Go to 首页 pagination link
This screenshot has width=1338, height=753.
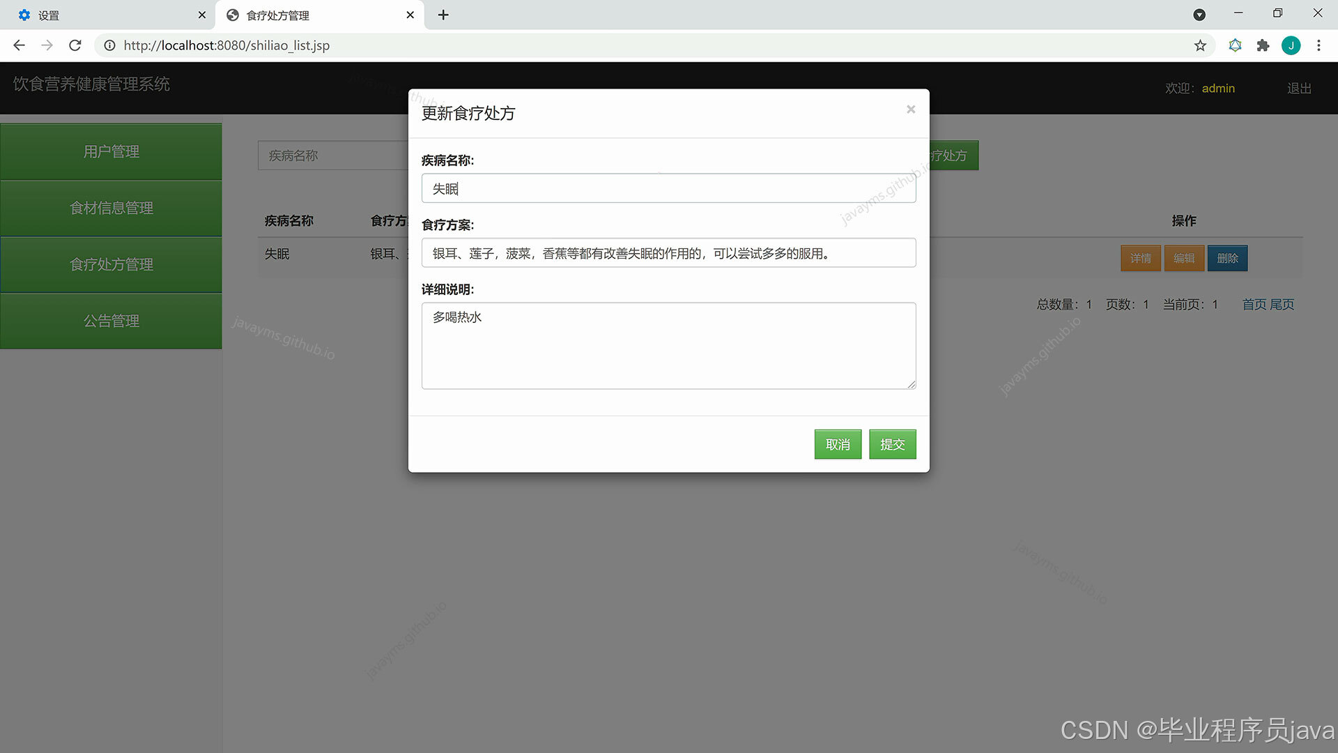click(x=1254, y=305)
